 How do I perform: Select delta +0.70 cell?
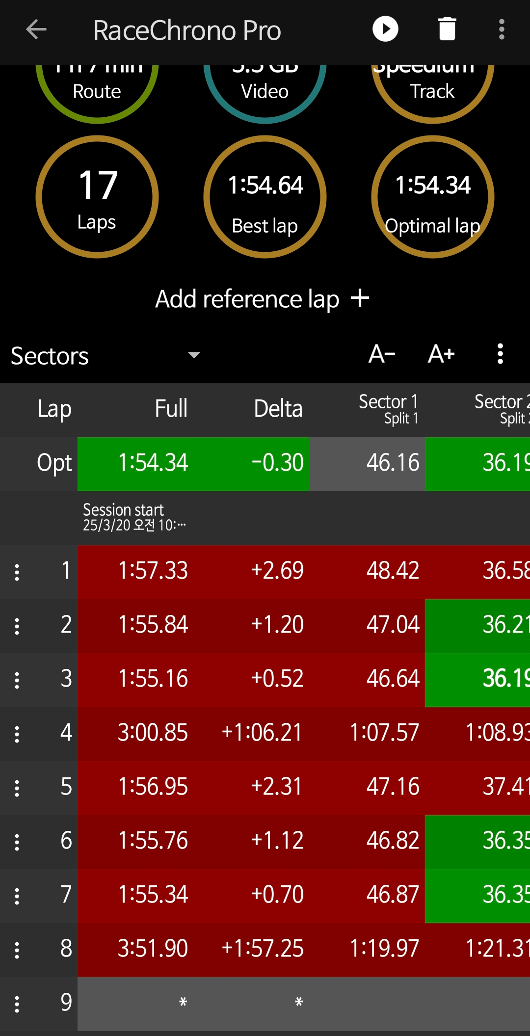tap(251, 896)
